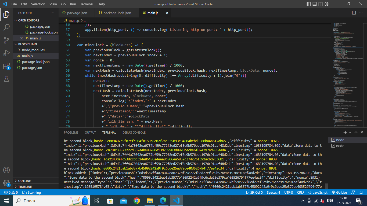Click the Split Editor Right icon

(354, 13)
